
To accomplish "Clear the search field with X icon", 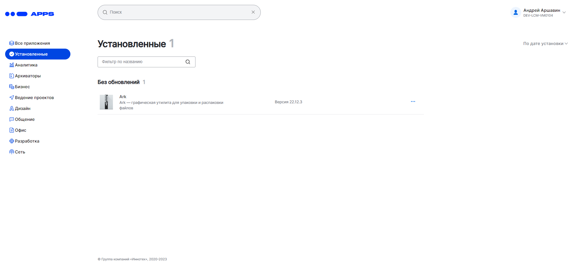I will (x=253, y=12).
